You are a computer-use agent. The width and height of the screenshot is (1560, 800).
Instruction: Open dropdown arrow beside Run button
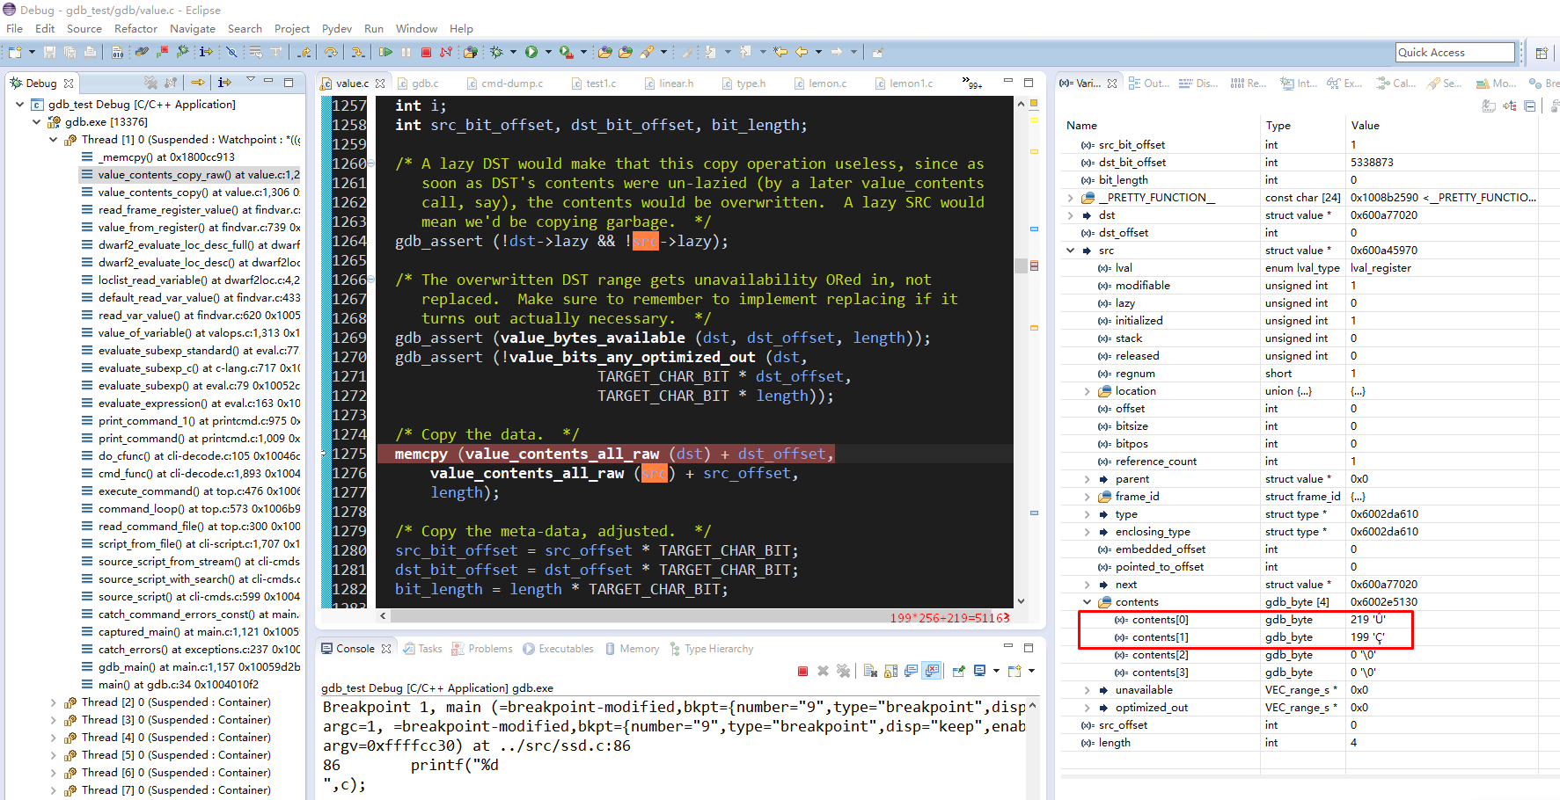(548, 53)
